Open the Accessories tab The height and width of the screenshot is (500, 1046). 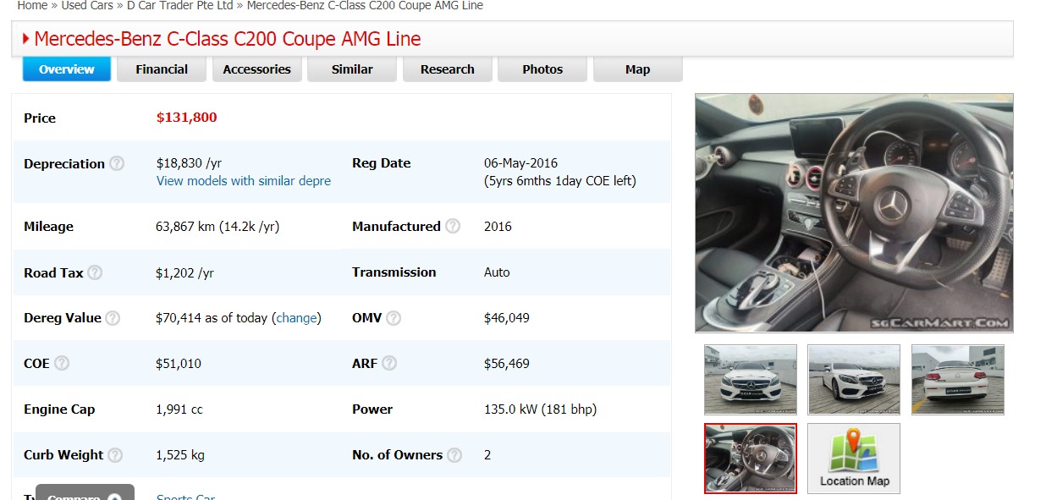pyautogui.click(x=256, y=69)
